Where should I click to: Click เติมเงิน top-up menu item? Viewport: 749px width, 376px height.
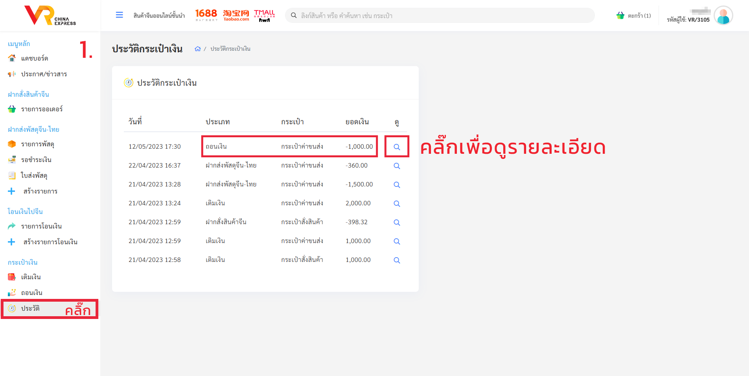pos(31,277)
